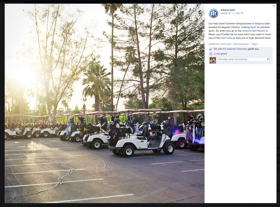Focus the 'Schreibe einen Kommentar' field

click(244, 59)
